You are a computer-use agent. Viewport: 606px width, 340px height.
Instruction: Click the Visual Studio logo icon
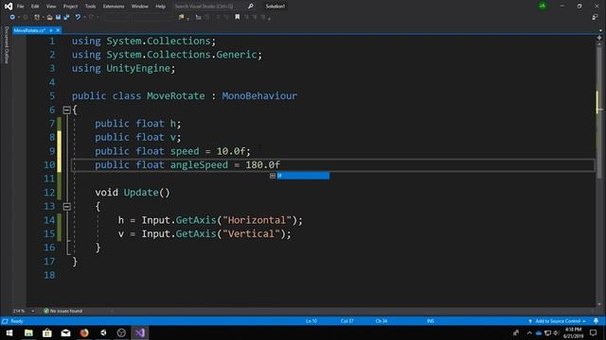pyautogui.click(x=8, y=7)
